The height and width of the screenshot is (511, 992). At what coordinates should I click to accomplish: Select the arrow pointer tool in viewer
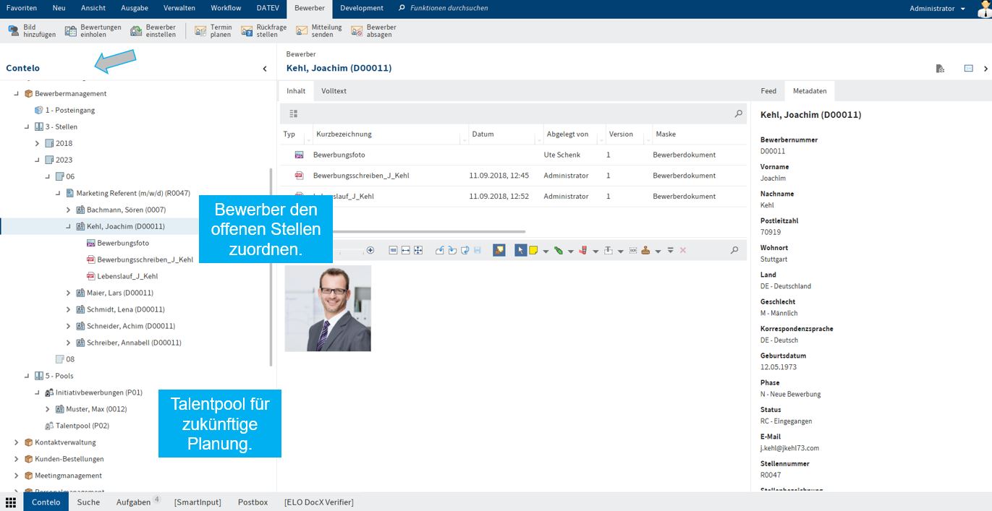[x=520, y=250]
